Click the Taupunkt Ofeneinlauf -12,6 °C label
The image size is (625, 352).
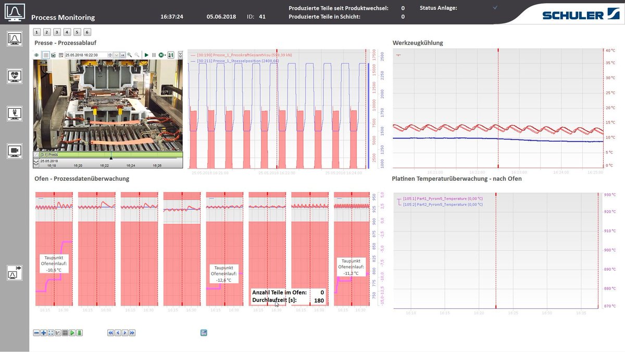pyautogui.click(x=224, y=273)
